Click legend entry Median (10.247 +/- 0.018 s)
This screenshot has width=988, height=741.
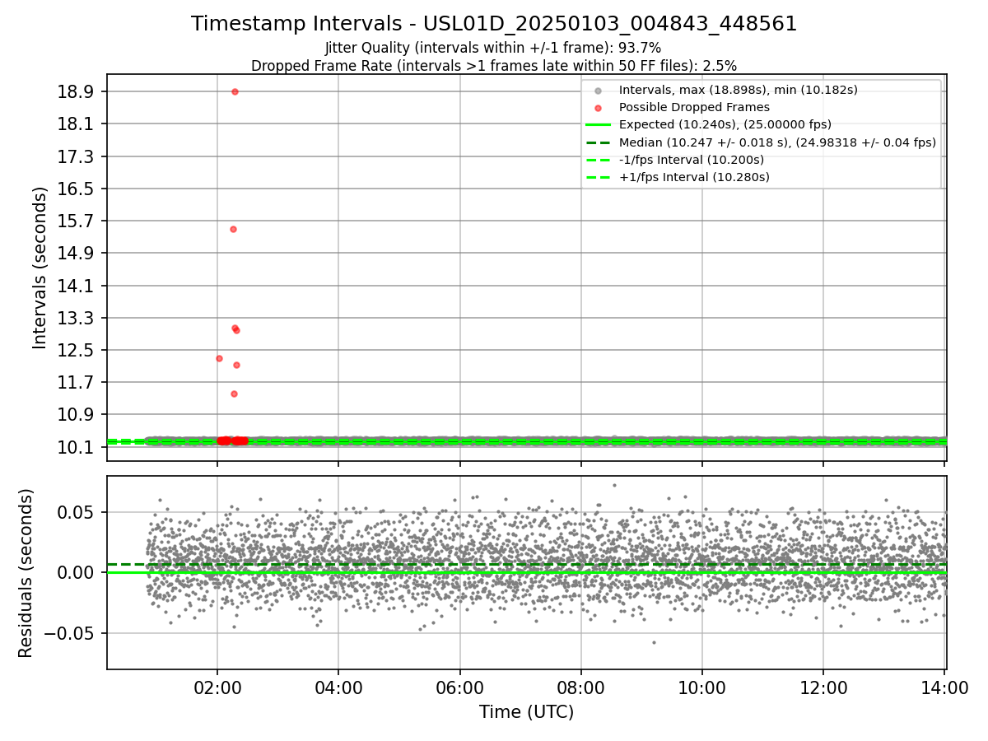click(x=777, y=142)
